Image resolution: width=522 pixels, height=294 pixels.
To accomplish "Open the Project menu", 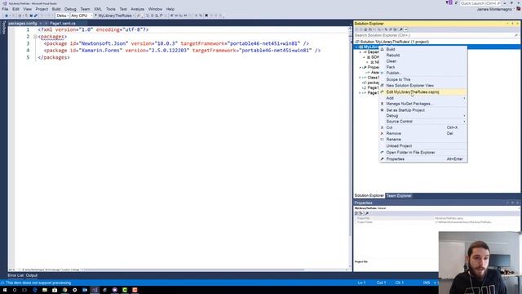I will coord(42,9).
